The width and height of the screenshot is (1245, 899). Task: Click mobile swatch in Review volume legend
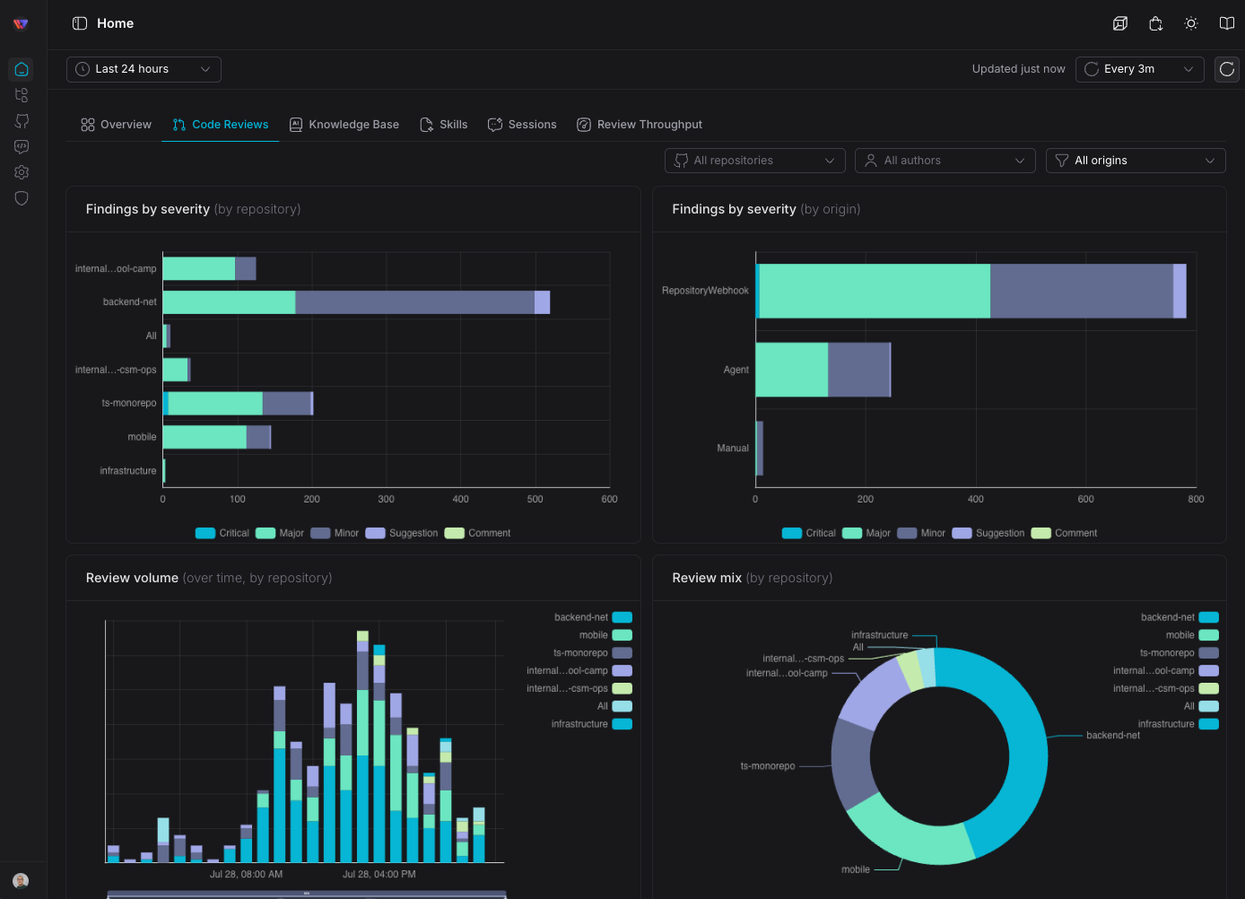[622, 635]
